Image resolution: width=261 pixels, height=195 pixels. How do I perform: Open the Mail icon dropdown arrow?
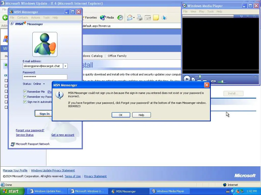(134, 18)
